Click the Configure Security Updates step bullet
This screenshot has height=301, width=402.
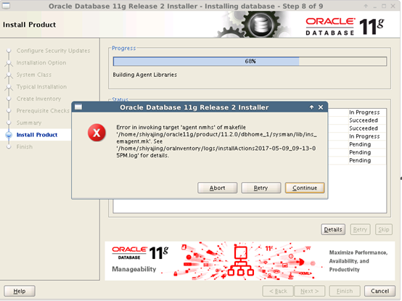pos(9,51)
